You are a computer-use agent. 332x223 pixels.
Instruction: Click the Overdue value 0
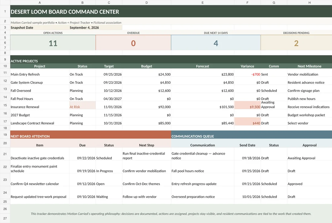133,43
